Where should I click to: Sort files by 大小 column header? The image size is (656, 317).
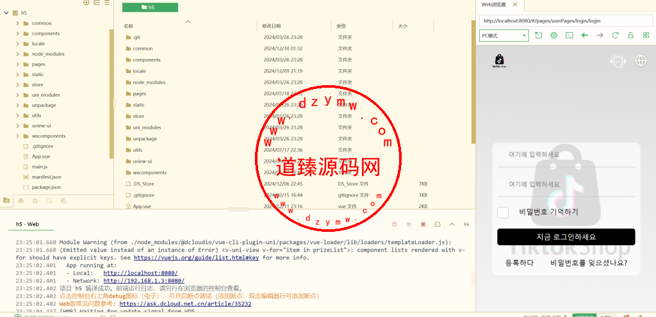[x=402, y=26]
